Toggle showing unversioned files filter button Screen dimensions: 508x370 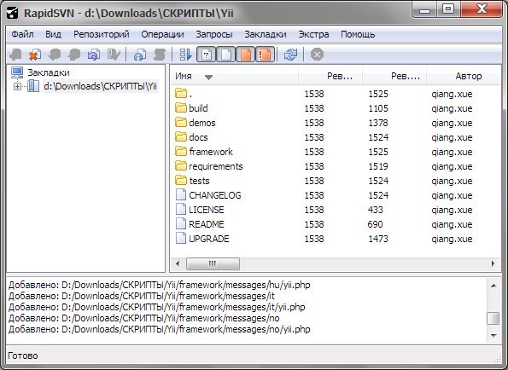point(207,55)
